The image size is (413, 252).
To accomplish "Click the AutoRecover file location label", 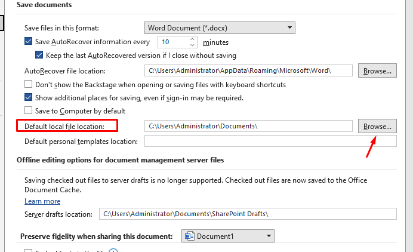I will pos(65,71).
